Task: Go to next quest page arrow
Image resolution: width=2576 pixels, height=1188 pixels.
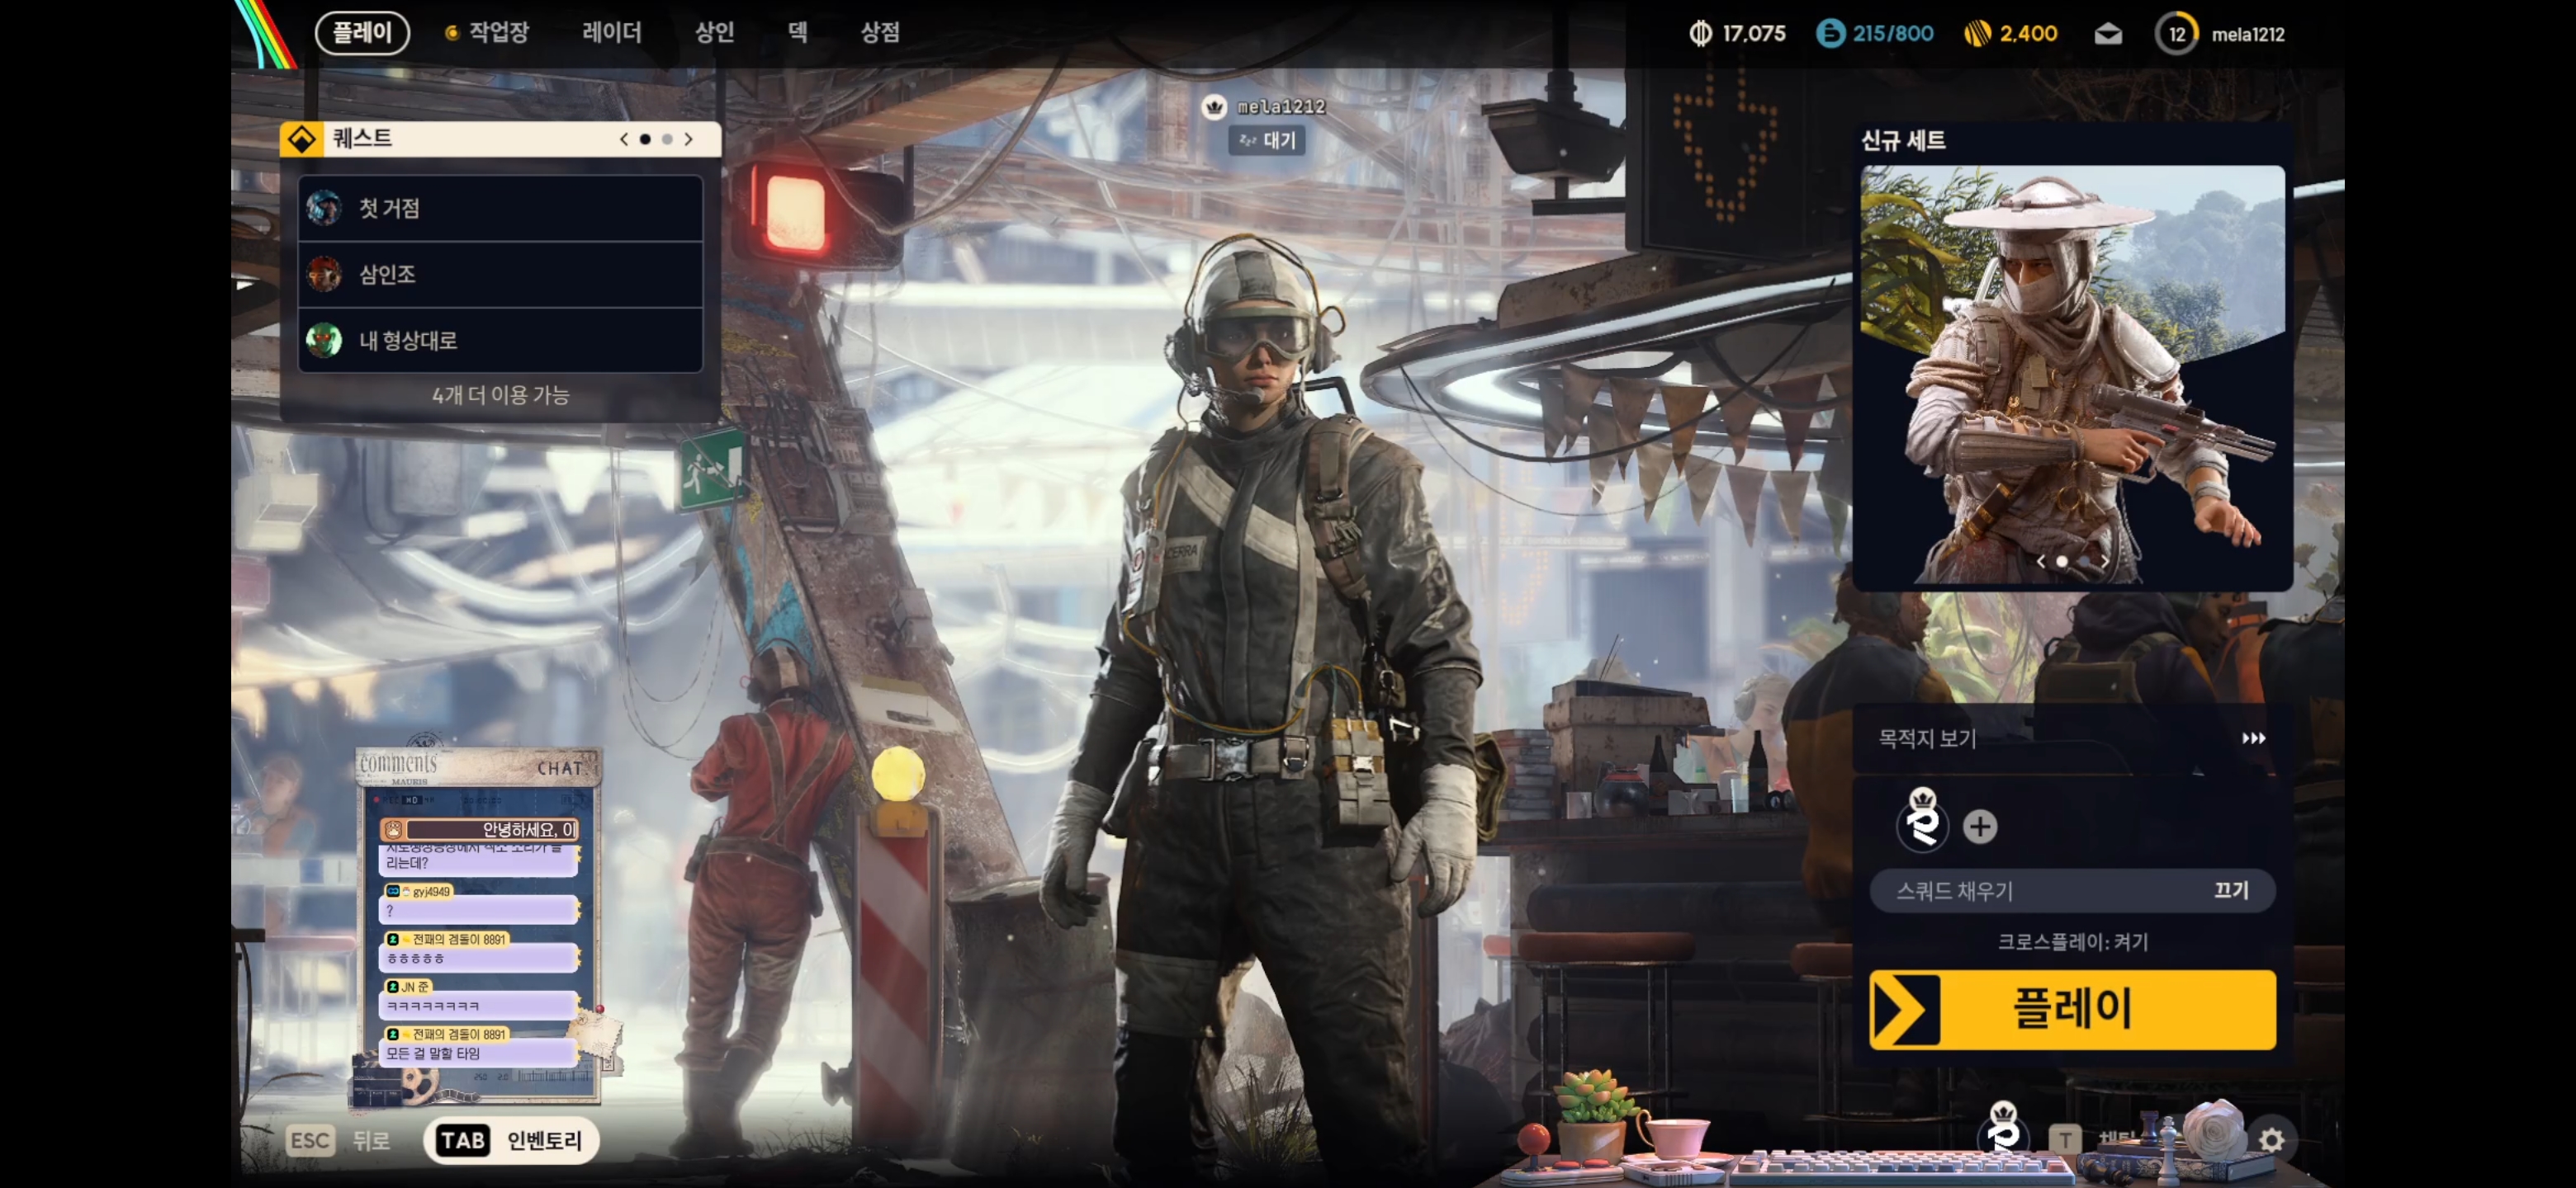Action: tap(689, 140)
